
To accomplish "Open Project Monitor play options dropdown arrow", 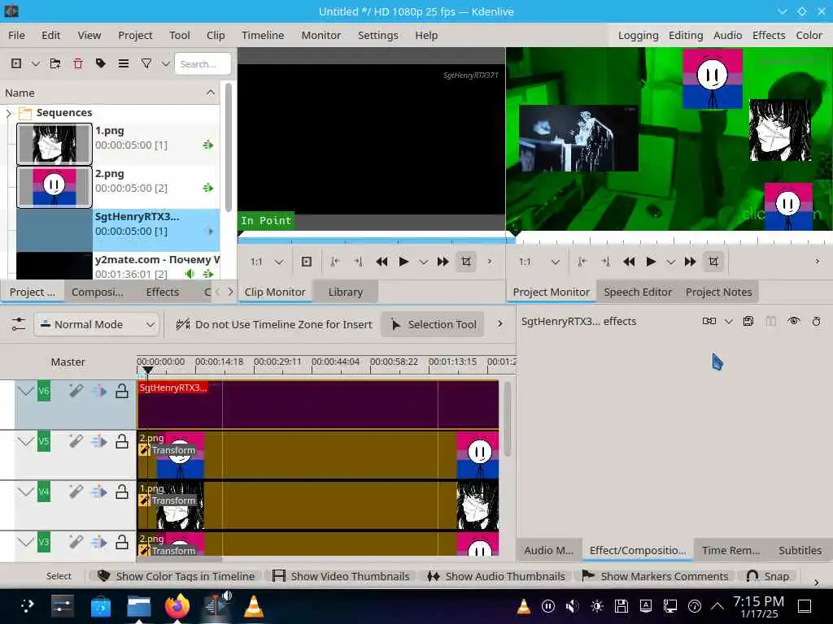I will point(671,262).
